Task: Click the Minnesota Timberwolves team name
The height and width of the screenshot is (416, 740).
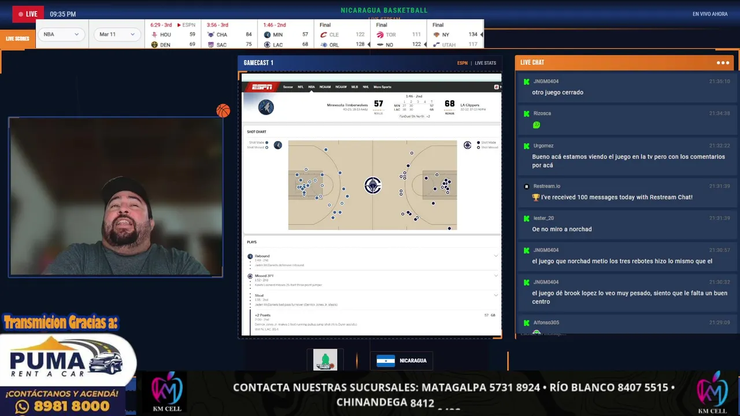Action: [347, 105]
